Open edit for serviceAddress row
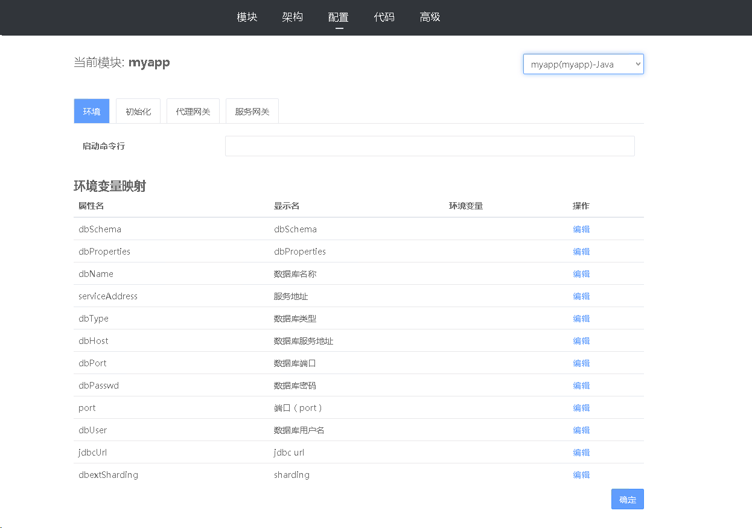Screen dimensions: 752x528 tap(581, 296)
